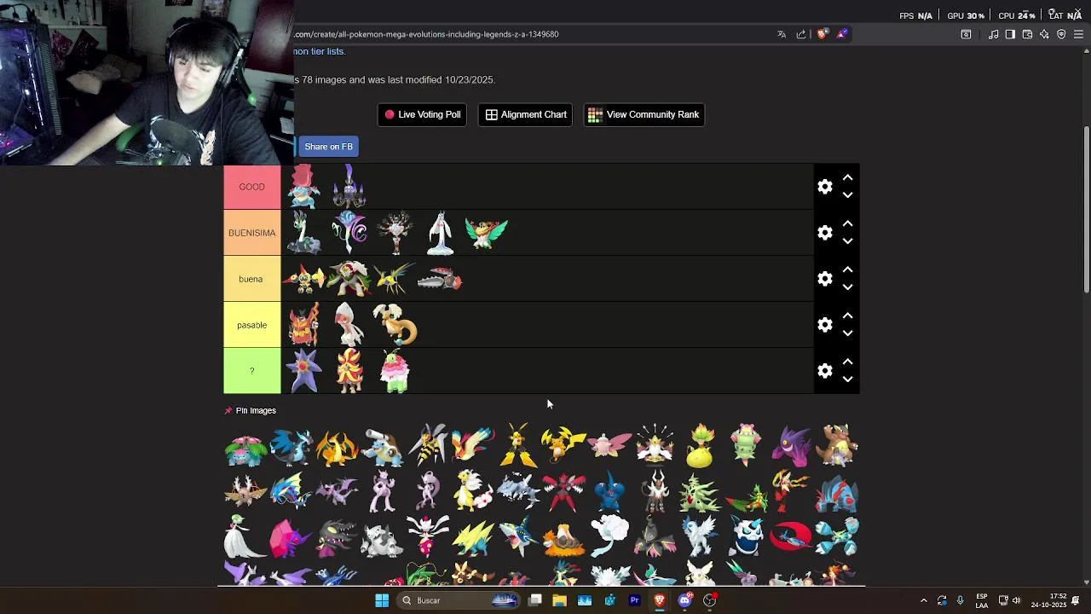
Task: Click the share page icon in address bar
Action: pos(801,34)
